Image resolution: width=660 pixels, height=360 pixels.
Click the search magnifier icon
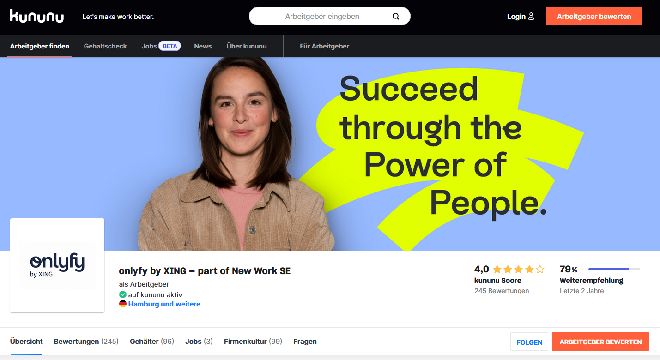coord(396,16)
